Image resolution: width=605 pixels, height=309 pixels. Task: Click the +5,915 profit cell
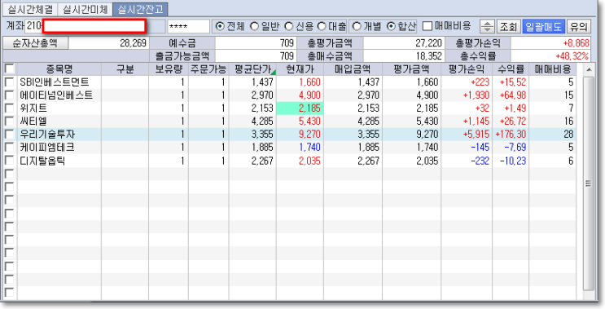coord(467,135)
